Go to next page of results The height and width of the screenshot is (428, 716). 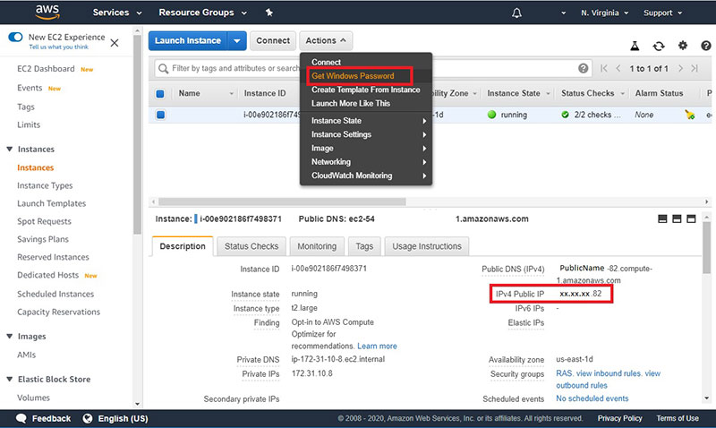(x=680, y=69)
